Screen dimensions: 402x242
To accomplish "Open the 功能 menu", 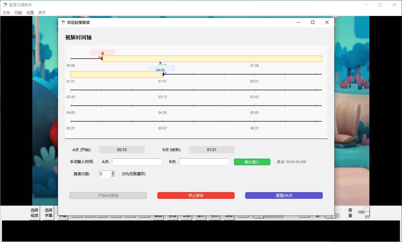I will [x=18, y=13].
